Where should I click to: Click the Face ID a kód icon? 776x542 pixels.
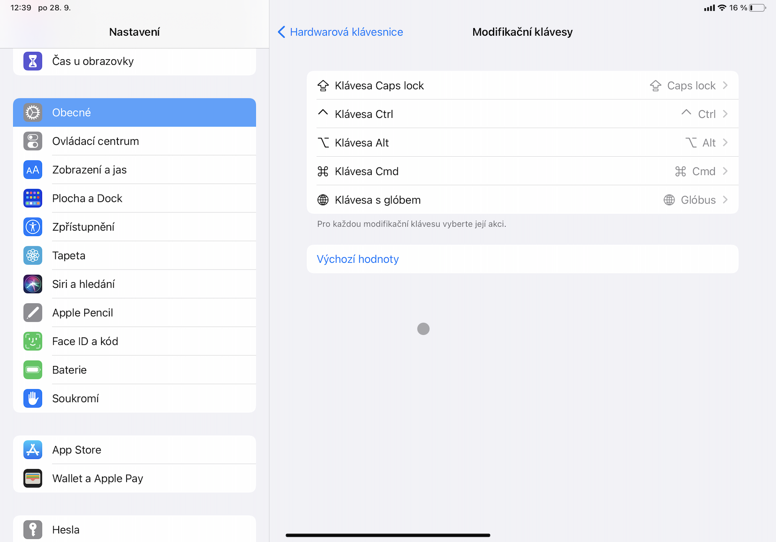[x=33, y=341]
